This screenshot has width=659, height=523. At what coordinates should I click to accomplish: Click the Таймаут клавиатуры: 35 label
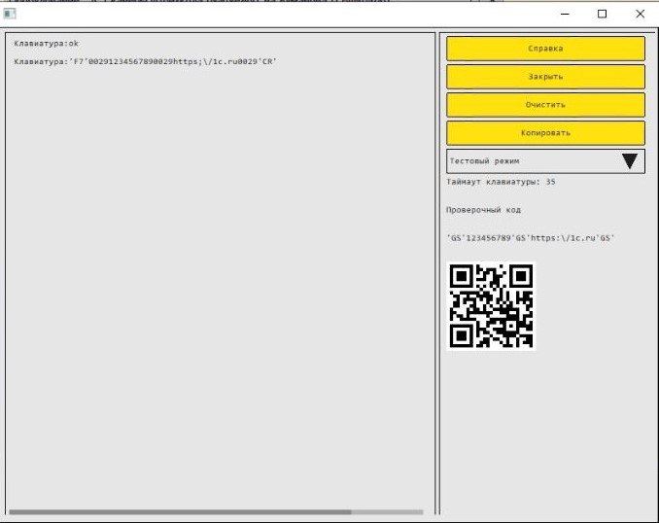click(501, 182)
